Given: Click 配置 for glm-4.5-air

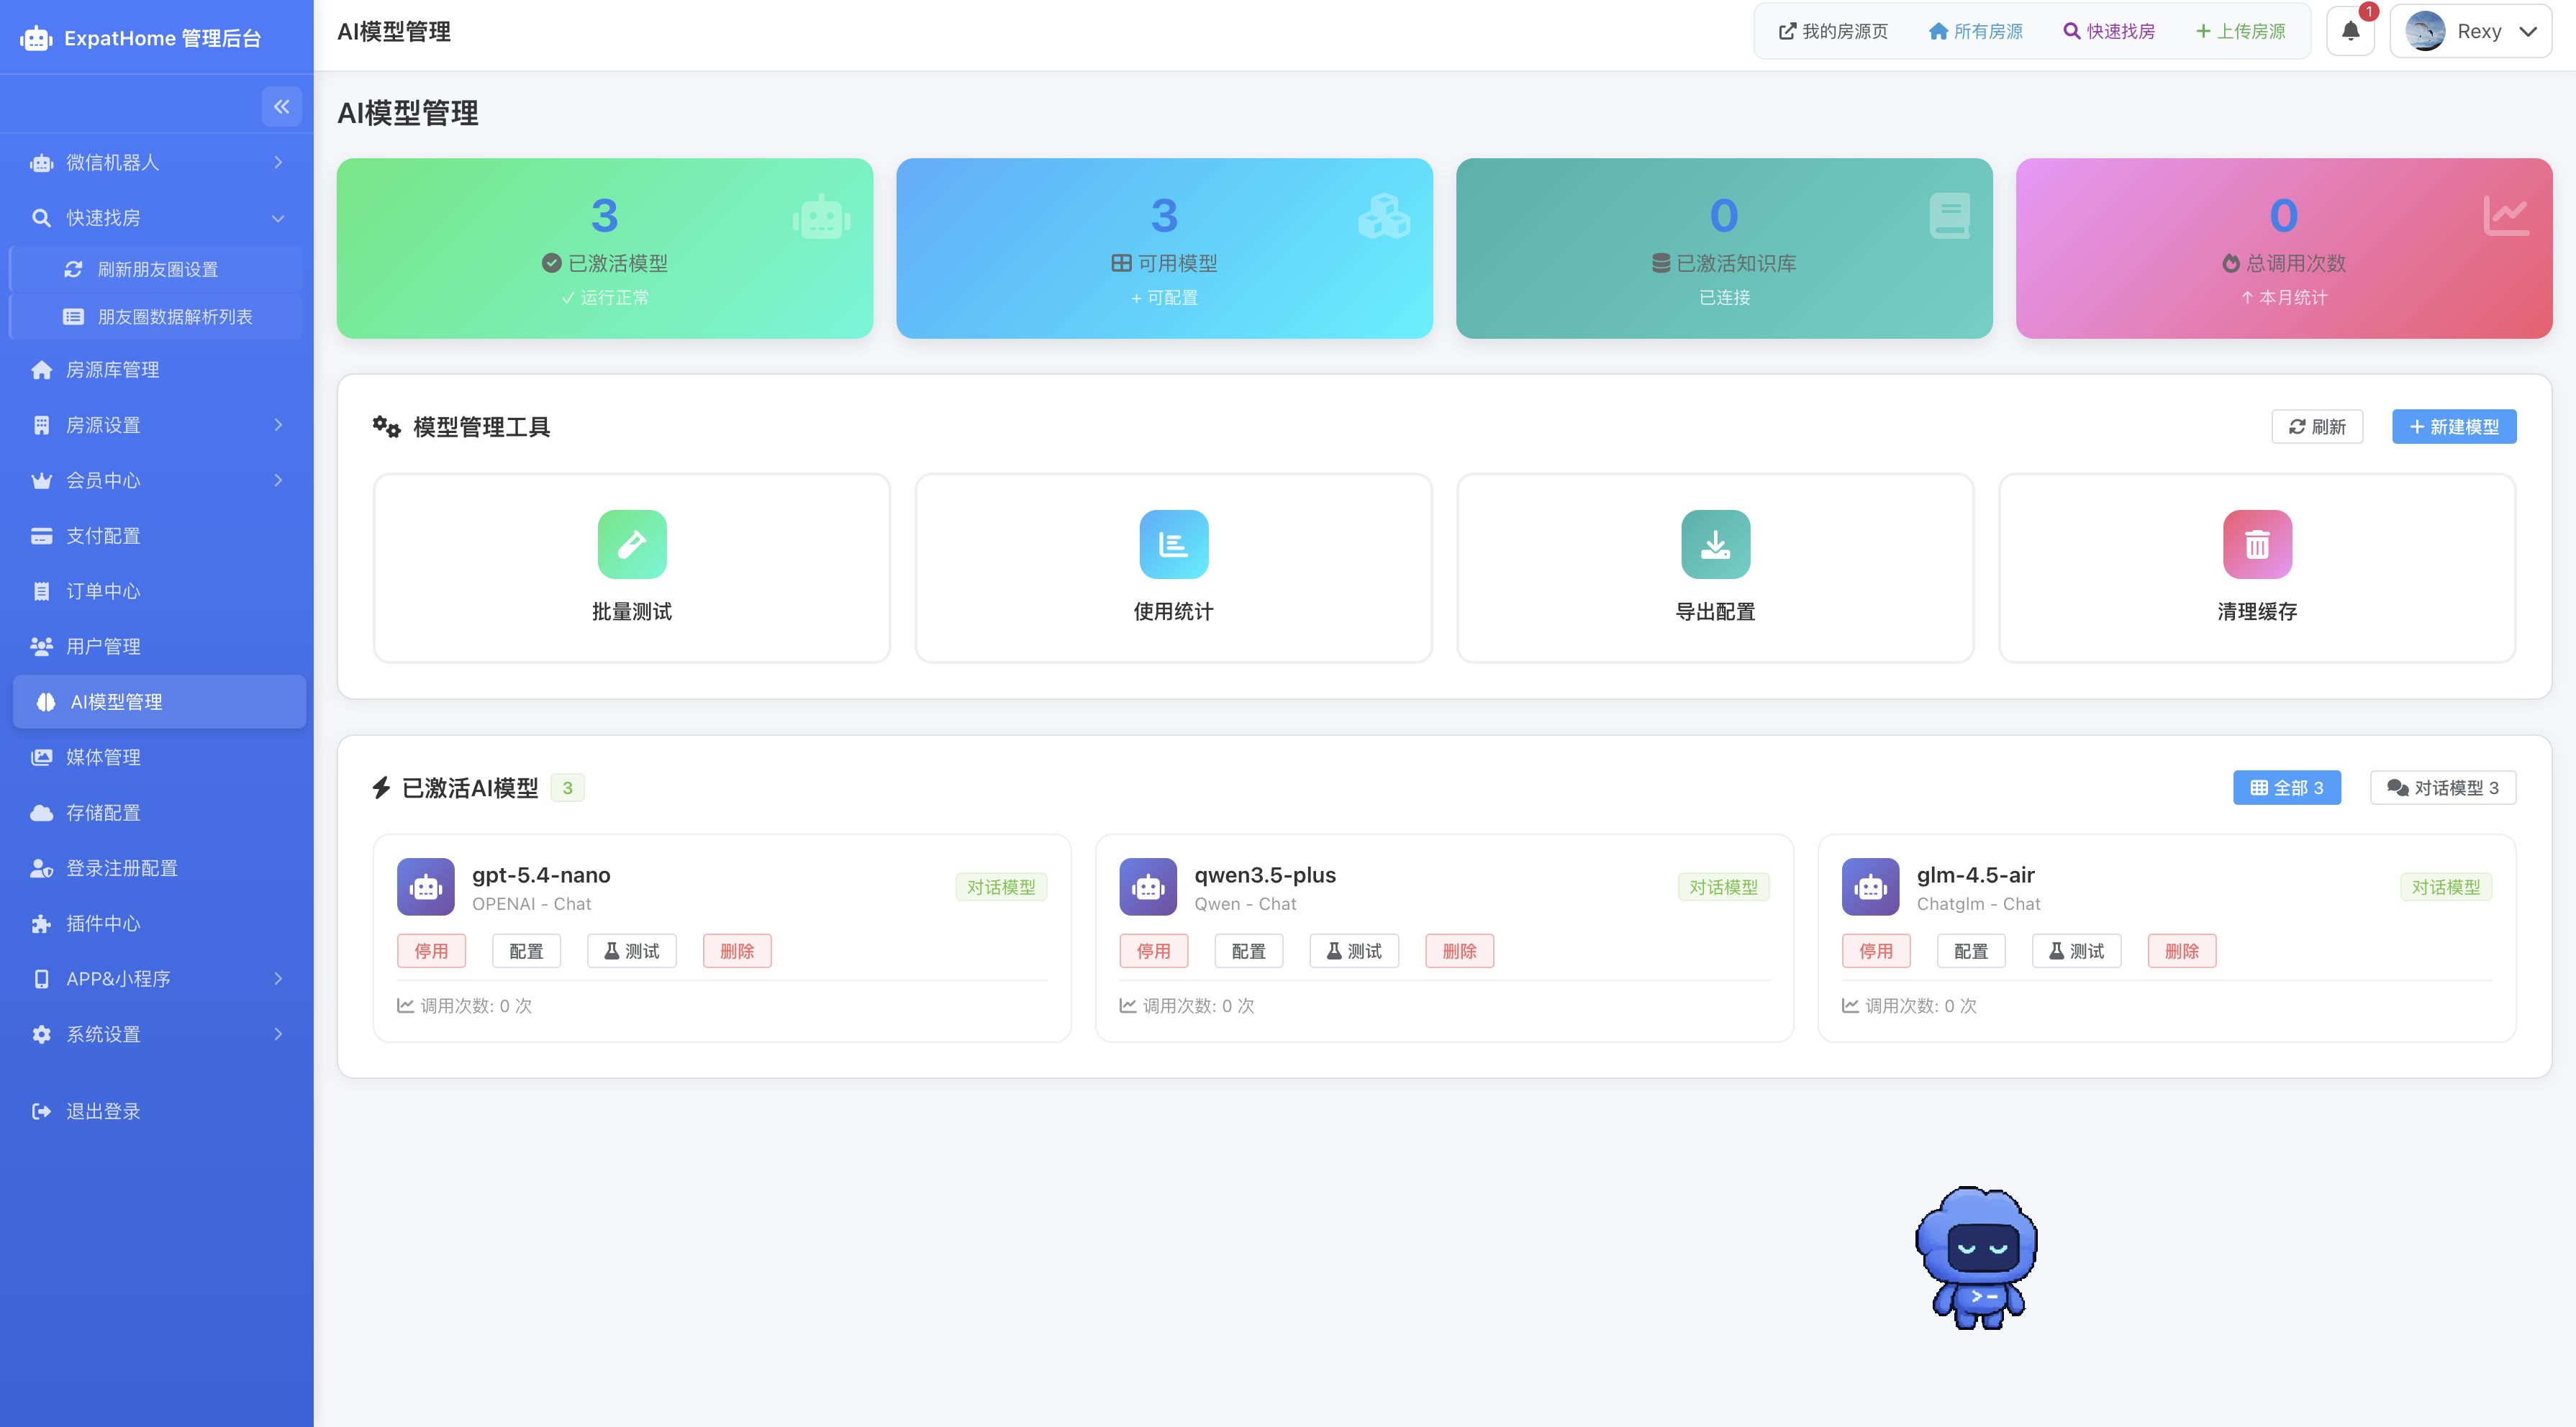Looking at the screenshot, I should coord(1970,950).
